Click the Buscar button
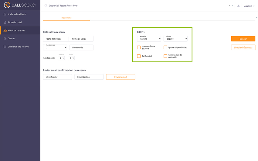 (243, 39)
